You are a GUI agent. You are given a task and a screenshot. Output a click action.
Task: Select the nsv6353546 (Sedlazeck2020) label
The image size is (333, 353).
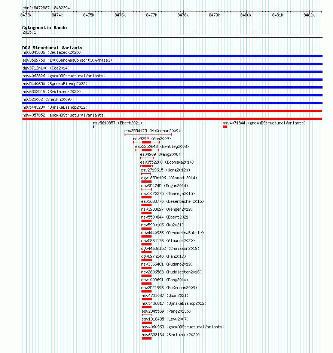pos(52,92)
